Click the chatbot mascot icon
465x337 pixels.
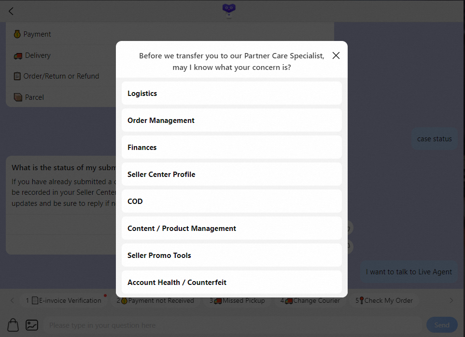tap(229, 10)
